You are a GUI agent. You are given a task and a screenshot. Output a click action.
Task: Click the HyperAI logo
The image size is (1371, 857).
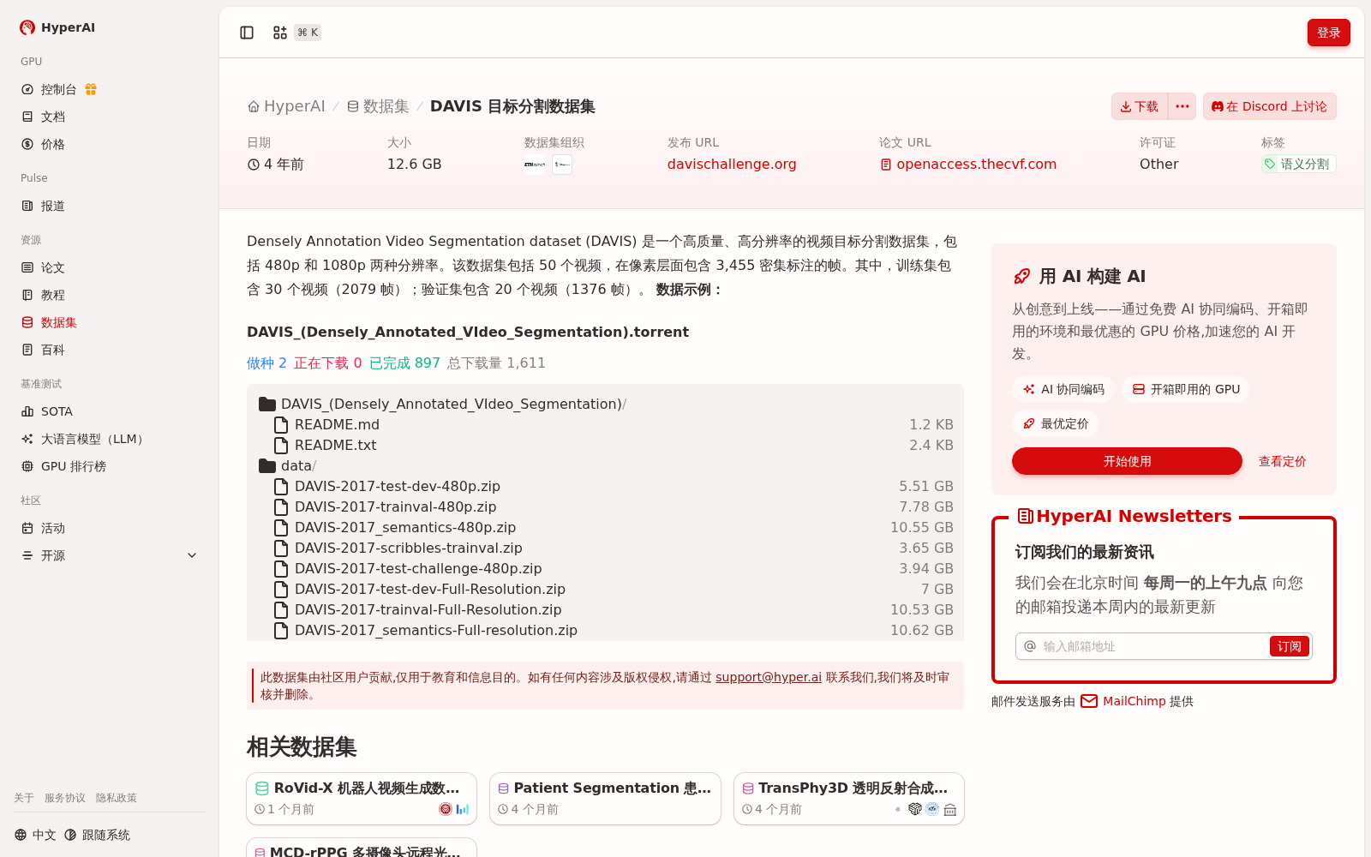click(x=57, y=27)
